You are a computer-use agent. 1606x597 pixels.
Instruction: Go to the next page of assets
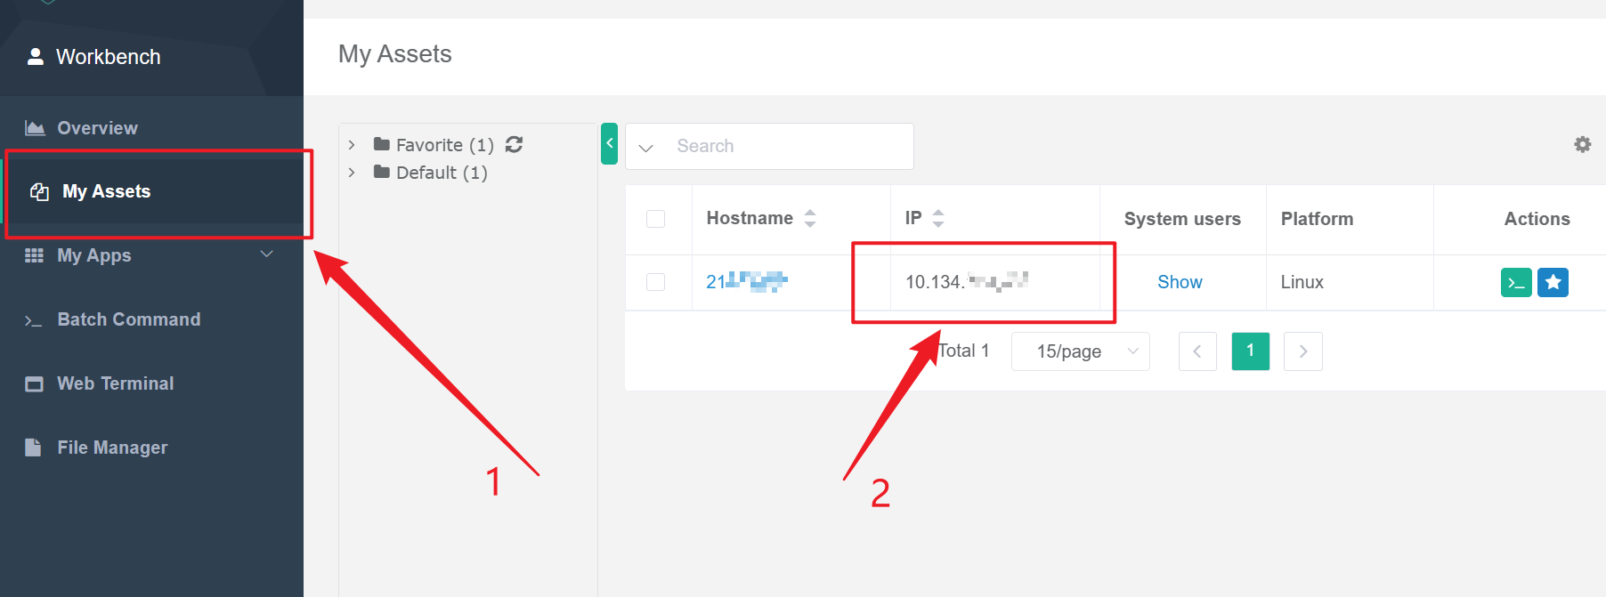(x=1302, y=351)
